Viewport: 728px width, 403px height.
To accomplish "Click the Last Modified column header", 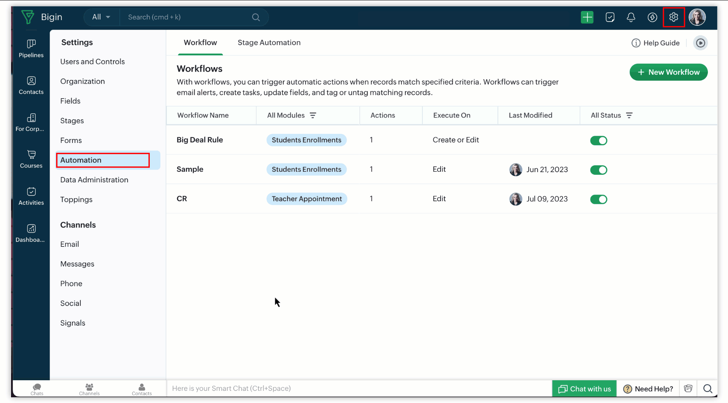I will pyautogui.click(x=530, y=115).
